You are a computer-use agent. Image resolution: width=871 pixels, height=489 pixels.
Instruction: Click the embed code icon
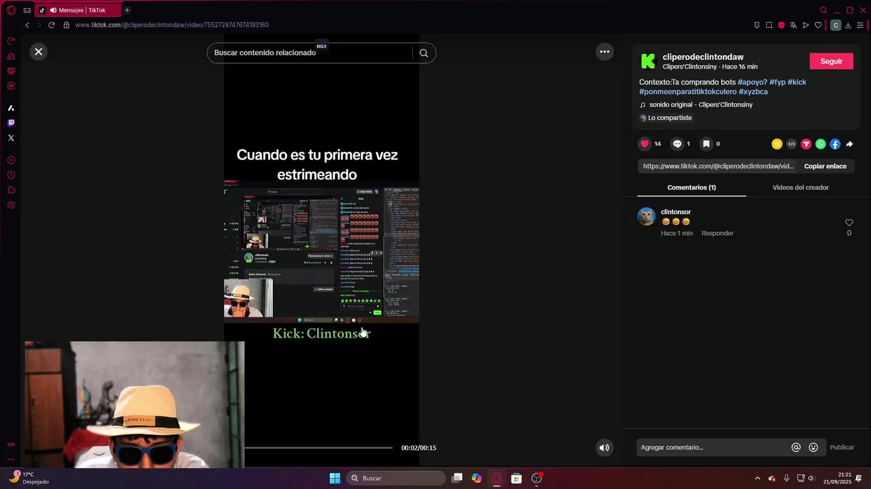coord(791,144)
